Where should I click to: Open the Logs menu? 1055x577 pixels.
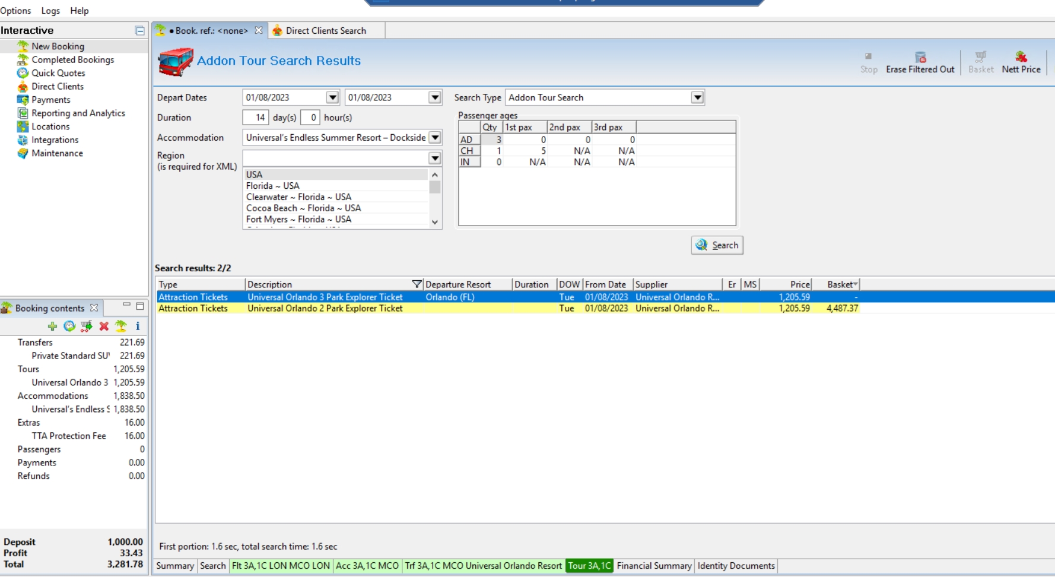pos(50,11)
